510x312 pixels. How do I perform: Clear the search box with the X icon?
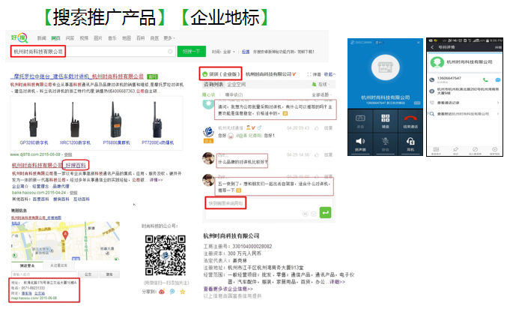pyautogui.click(x=170, y=52)
